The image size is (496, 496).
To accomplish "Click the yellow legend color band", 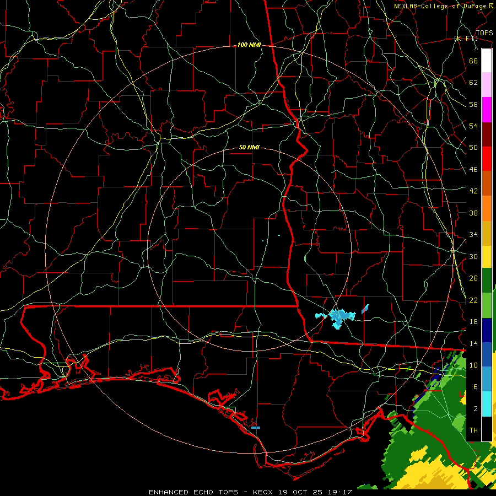I will click(487, 257).
